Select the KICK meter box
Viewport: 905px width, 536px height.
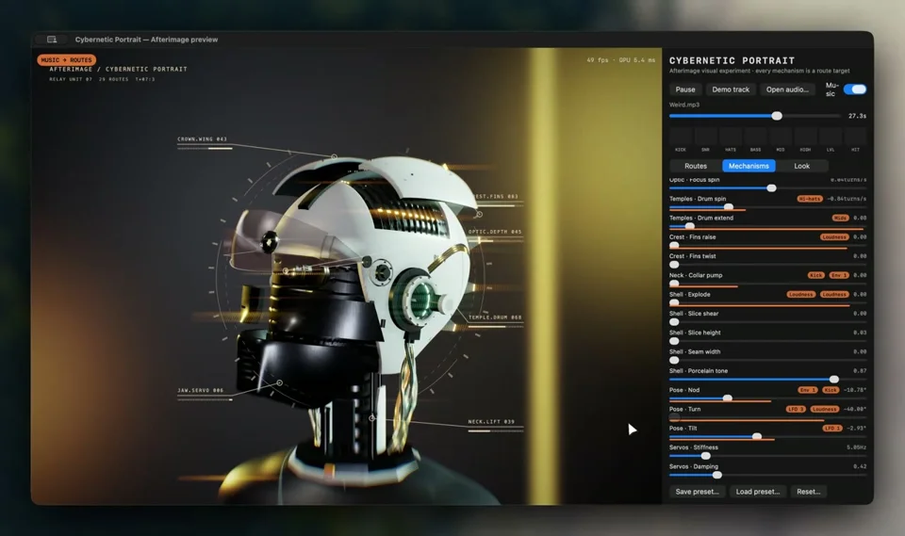[x=681, y=137]
